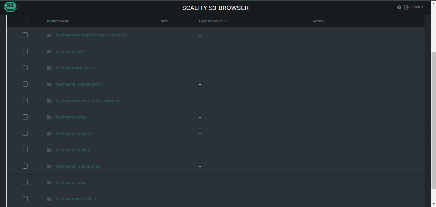
Task: Open feedname=DLP folder link
Action: pyautogui.click(x=71, y=52)
